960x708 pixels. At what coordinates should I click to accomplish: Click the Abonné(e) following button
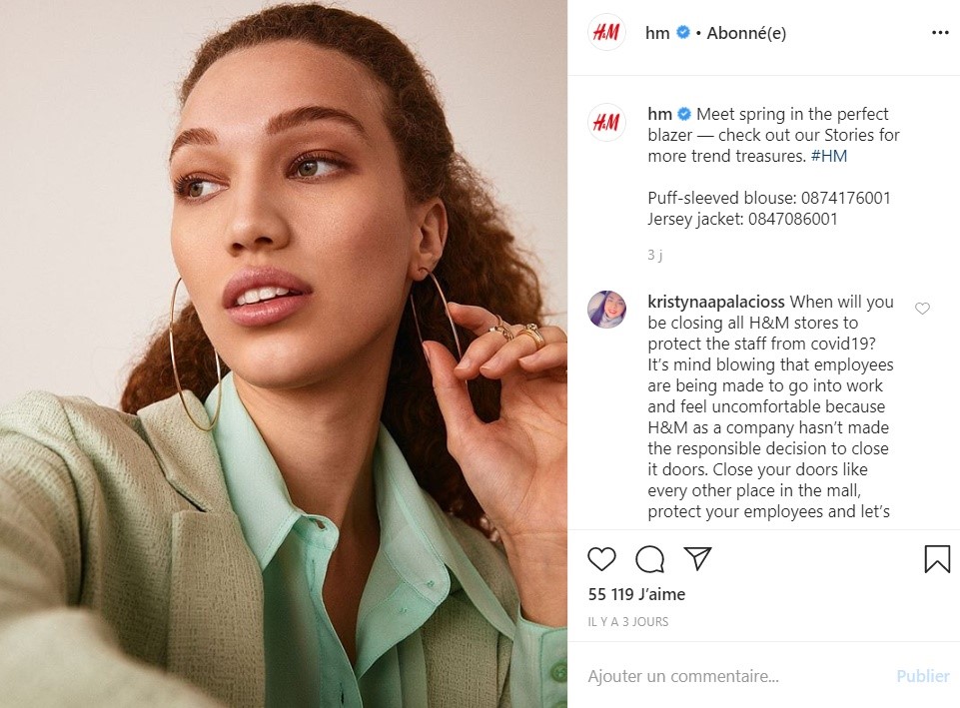pyautogui.click(x=746, y=33)
